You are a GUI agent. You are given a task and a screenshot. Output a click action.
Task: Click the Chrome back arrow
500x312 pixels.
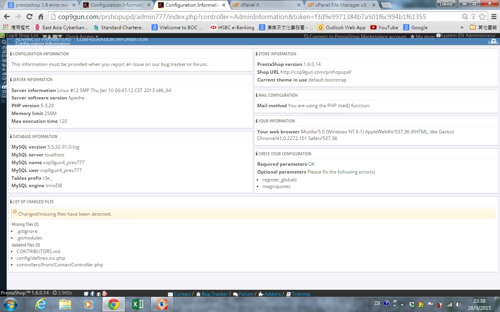7,17
